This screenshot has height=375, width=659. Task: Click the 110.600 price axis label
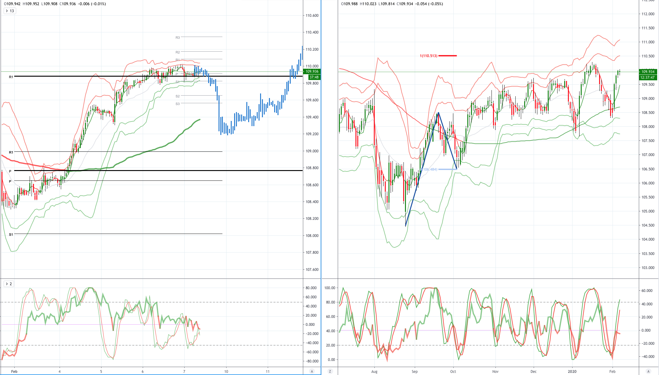click(312, 16)
